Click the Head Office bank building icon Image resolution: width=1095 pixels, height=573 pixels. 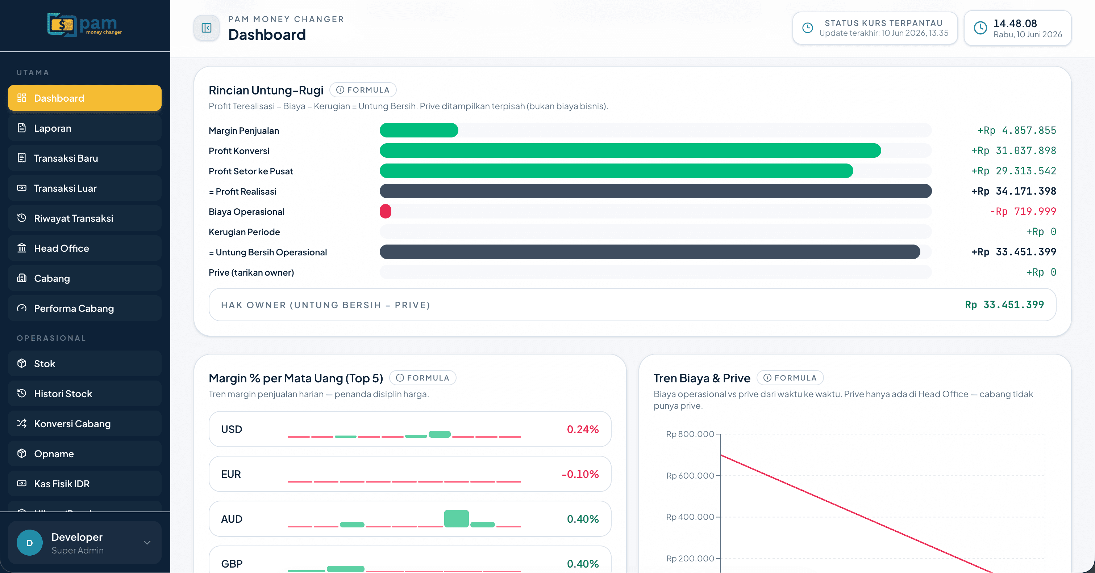(22, 248)
